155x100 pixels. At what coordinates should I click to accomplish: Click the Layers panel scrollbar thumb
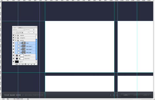point(36,49)
